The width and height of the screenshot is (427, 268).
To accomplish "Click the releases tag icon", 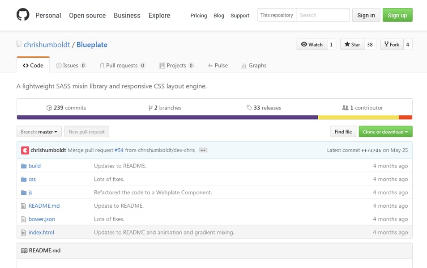I will 249,108.
